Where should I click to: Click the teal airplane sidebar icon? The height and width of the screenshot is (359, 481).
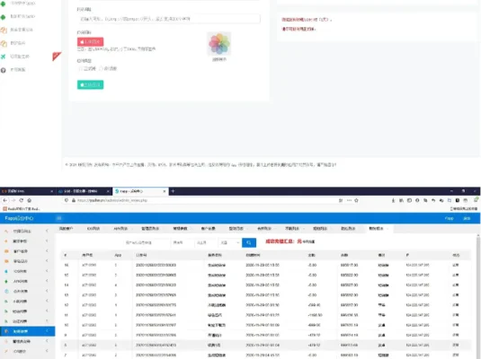coord(4,57)
